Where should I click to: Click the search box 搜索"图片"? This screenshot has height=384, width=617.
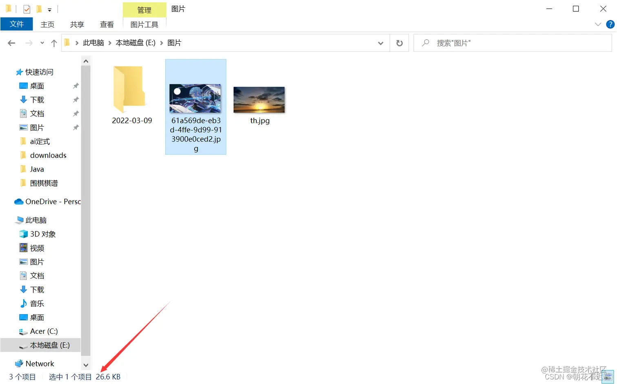[513, 43]
